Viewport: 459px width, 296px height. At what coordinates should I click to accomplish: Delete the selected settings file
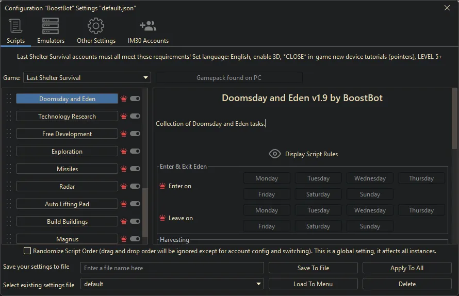407,284
